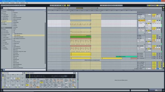Image resolution: width=165 pixels, height=92 pixels.
Task: Click the browser list vertical scrollbar
Action: coord(45,43)
